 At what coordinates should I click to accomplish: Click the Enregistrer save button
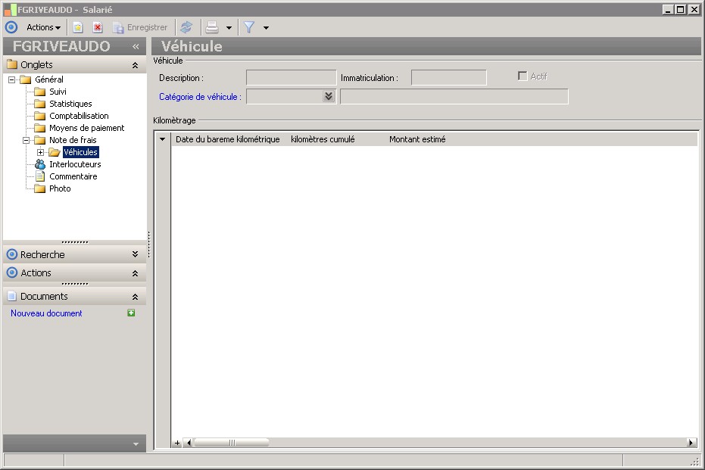(140, 27)
